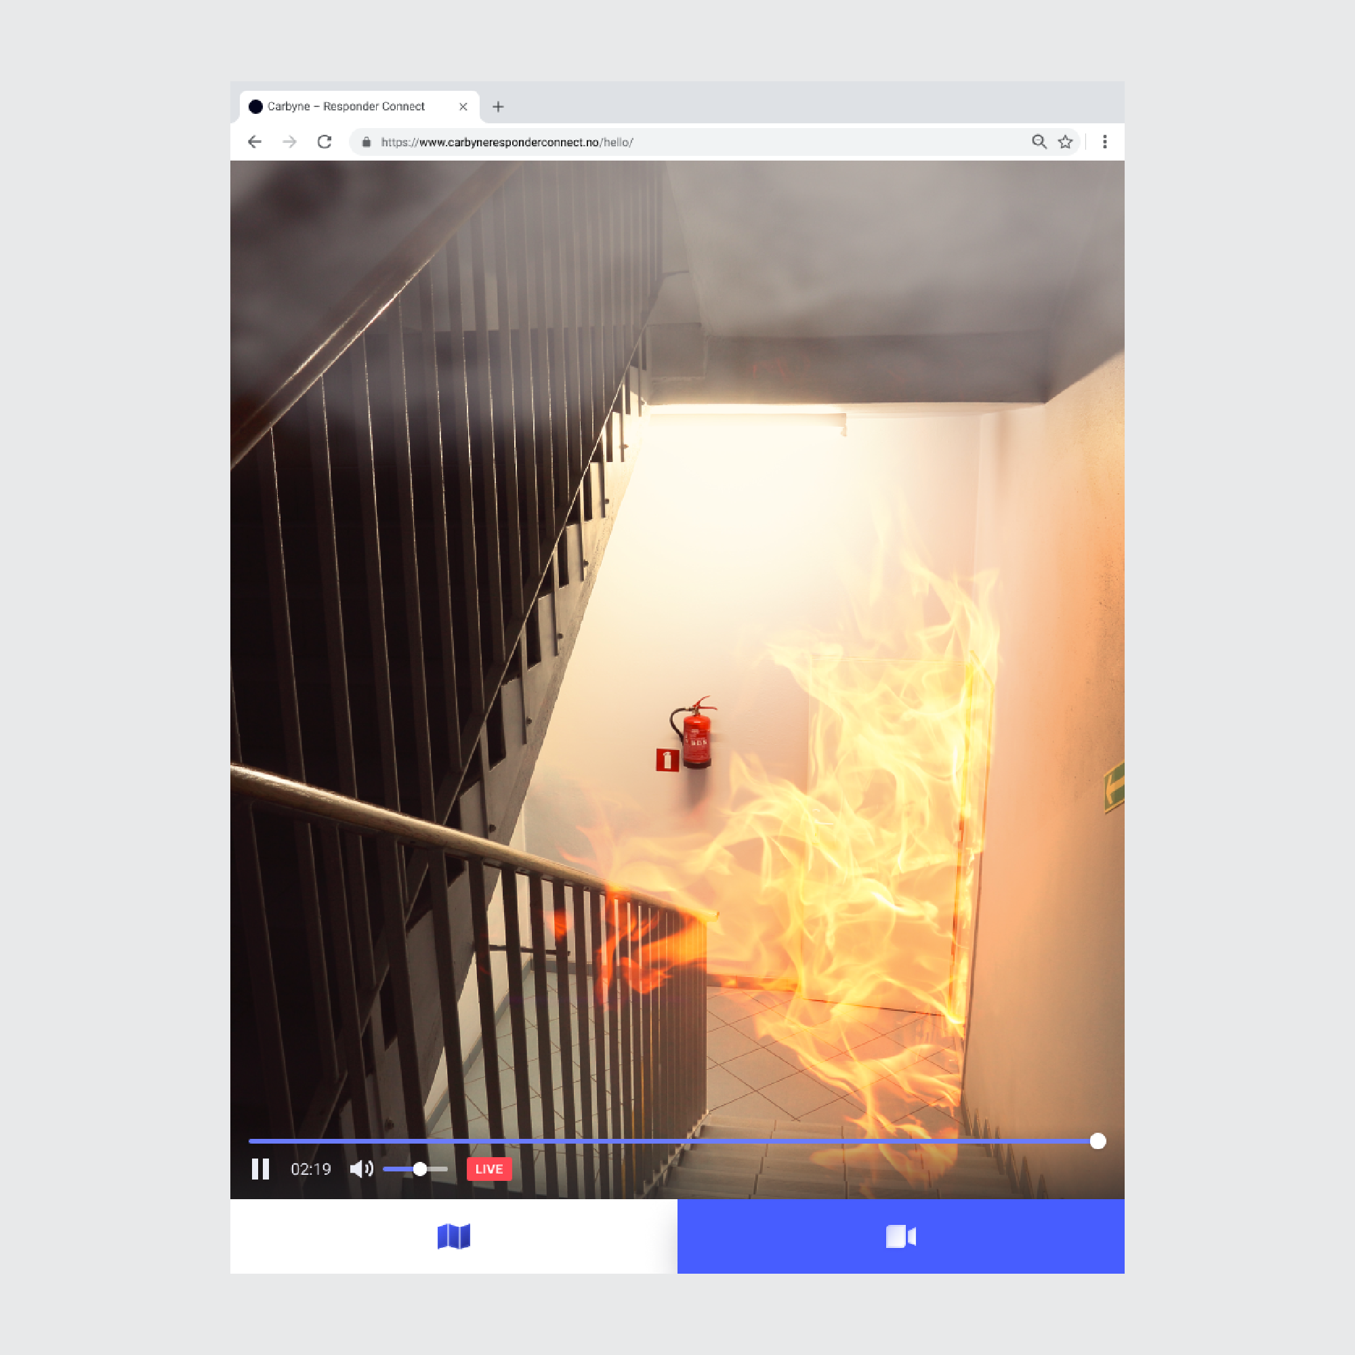Click the red LIVE badge
1355x1355 pixels.
[x=489, y=1169]
